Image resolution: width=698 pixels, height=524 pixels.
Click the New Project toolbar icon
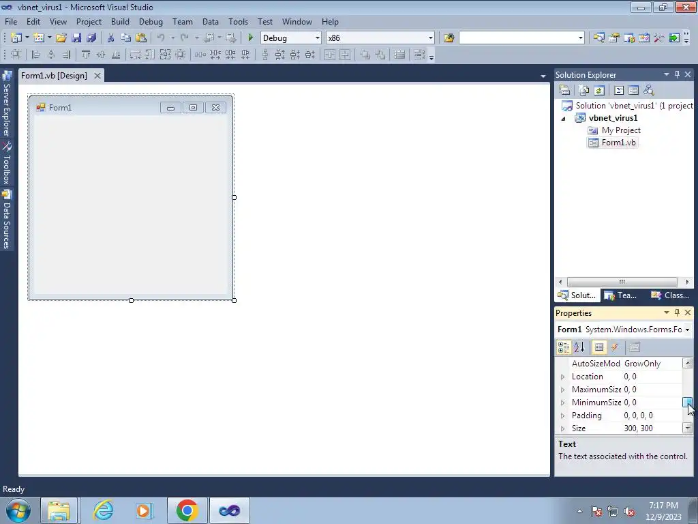tap(16, 38)
